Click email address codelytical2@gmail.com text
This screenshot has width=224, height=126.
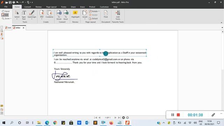click(105, 59)
